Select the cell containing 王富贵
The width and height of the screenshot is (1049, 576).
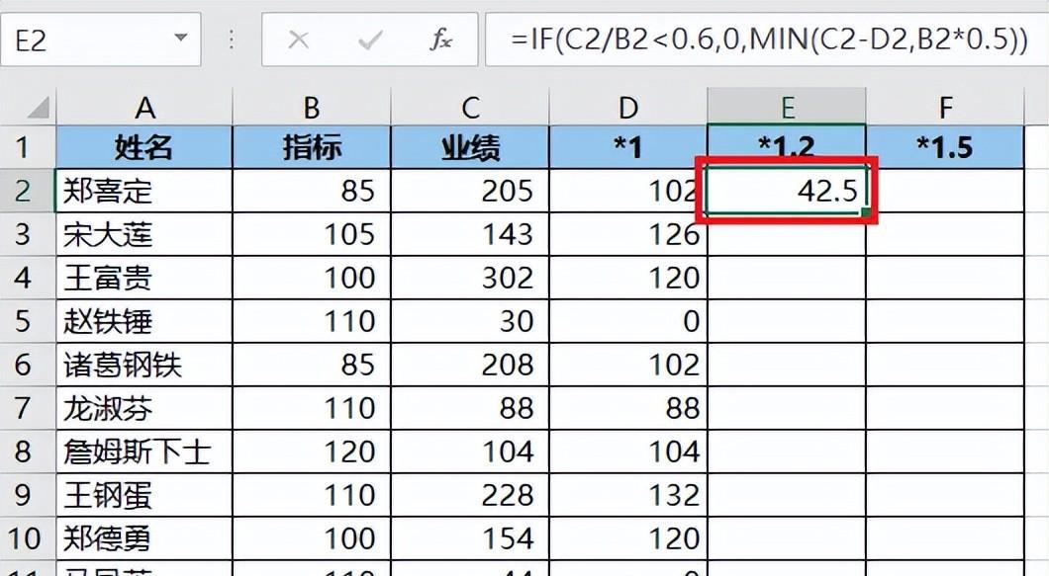click(x=144, y=278)
